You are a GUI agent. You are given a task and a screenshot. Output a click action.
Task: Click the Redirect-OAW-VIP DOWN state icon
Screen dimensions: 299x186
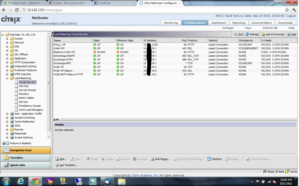coord(94,52)
